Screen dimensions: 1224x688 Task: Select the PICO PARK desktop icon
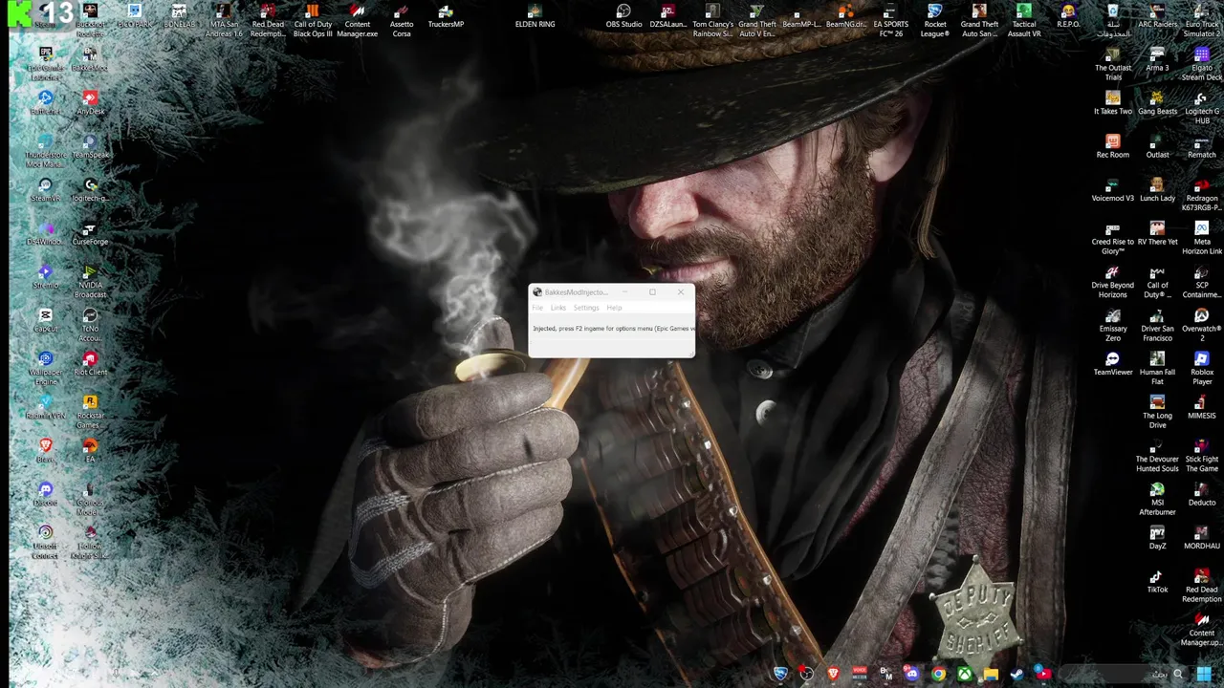tap(134, 16)
